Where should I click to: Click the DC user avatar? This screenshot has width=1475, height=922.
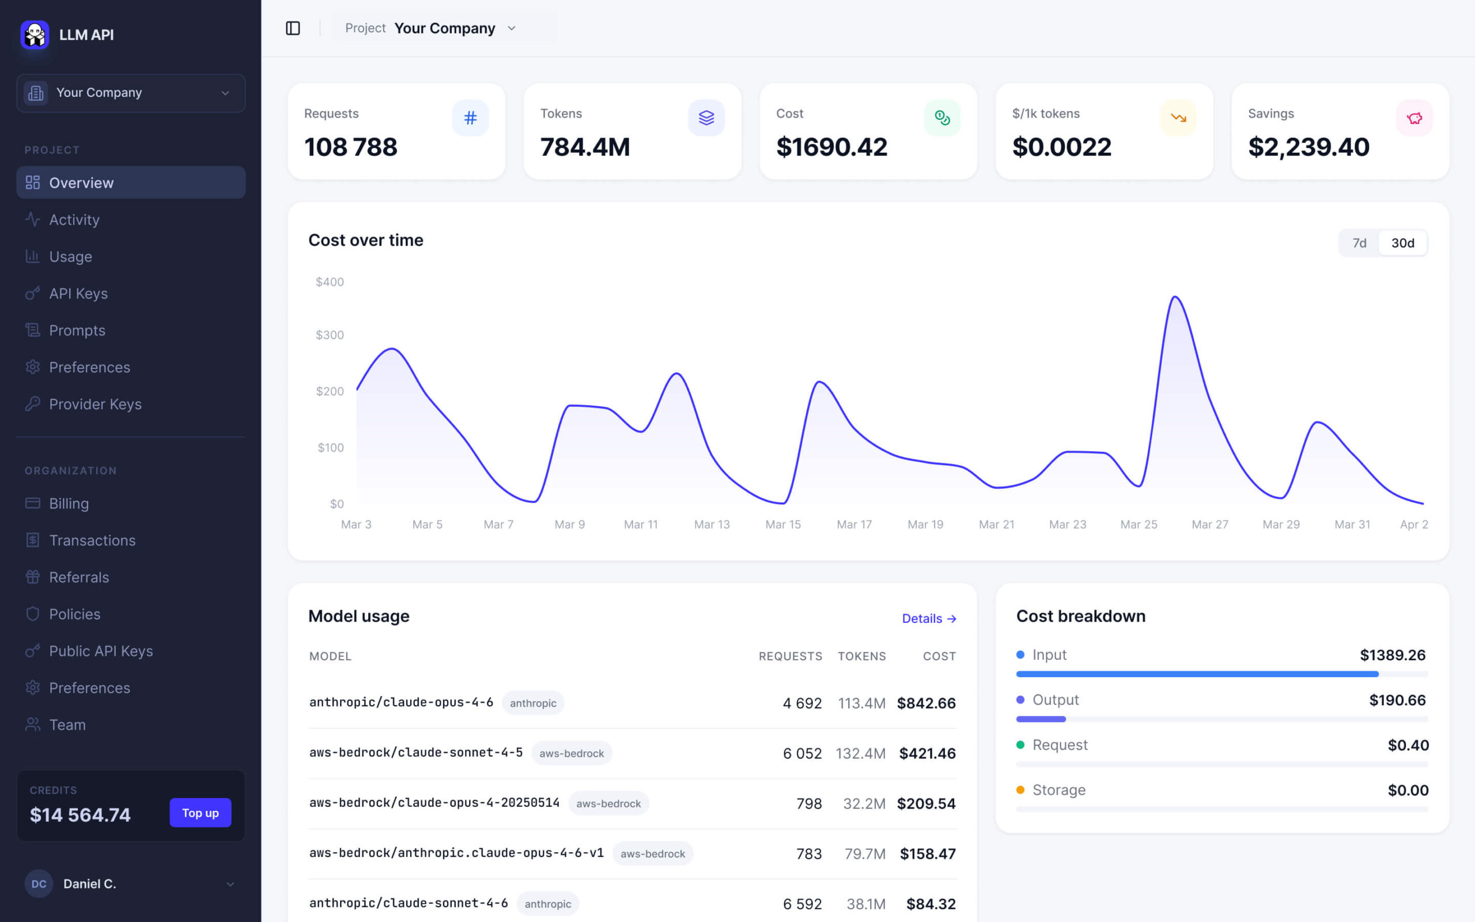(39, 883)
